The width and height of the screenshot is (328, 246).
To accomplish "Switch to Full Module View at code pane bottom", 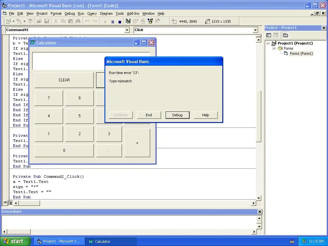I will point(10,203).
